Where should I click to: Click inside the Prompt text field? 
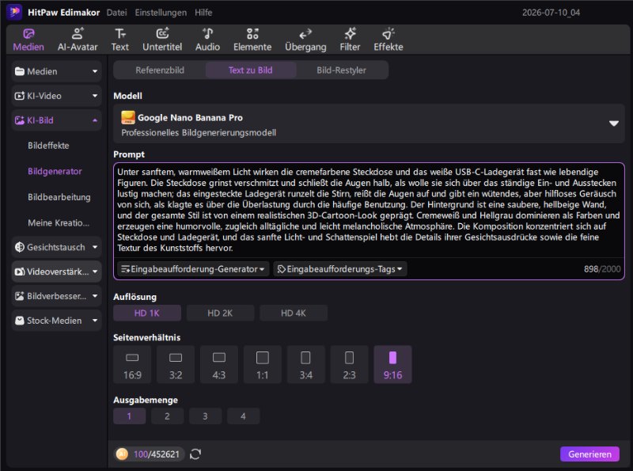[369, 210]
